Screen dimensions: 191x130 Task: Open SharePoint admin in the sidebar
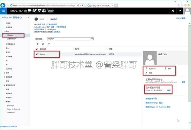[x=11, y=112]
